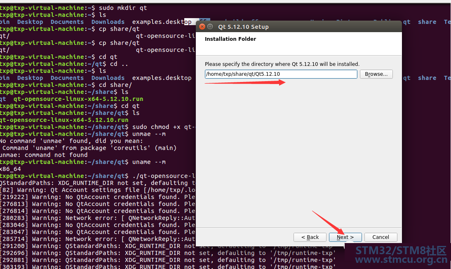
Task: Select the x86_64 output line
Action: point(10,169)
